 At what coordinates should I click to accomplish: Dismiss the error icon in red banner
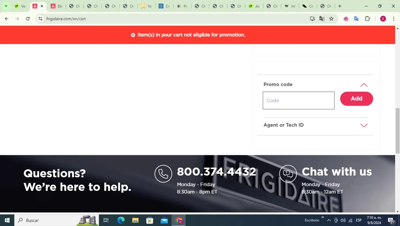[x=133, y=35]
